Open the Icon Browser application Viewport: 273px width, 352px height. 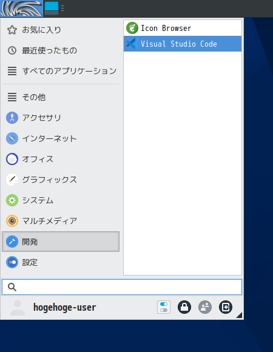[183, 29]
